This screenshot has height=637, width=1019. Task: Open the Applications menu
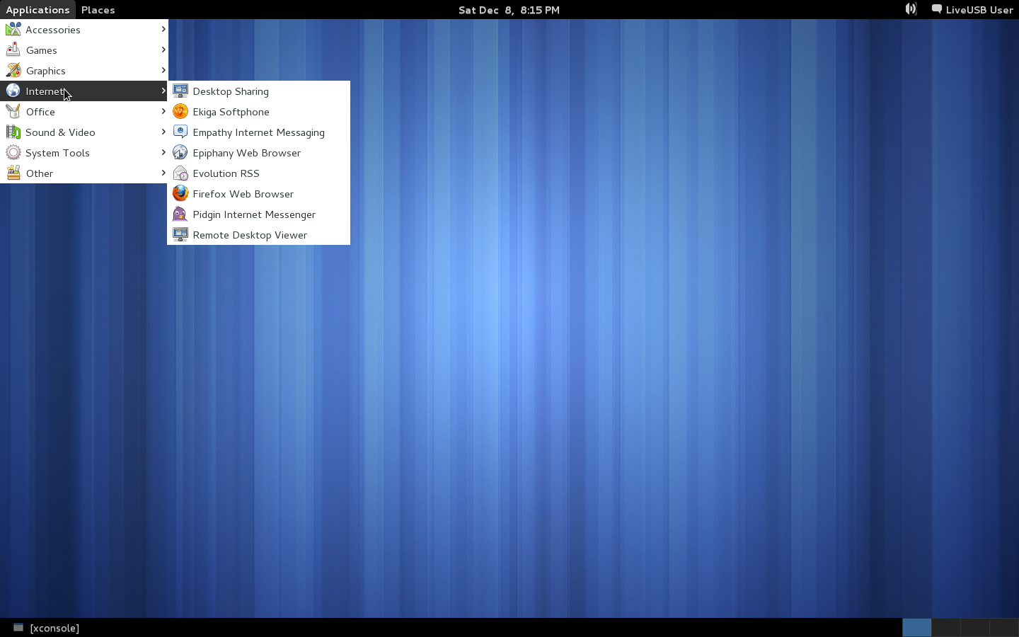(38, 10)
